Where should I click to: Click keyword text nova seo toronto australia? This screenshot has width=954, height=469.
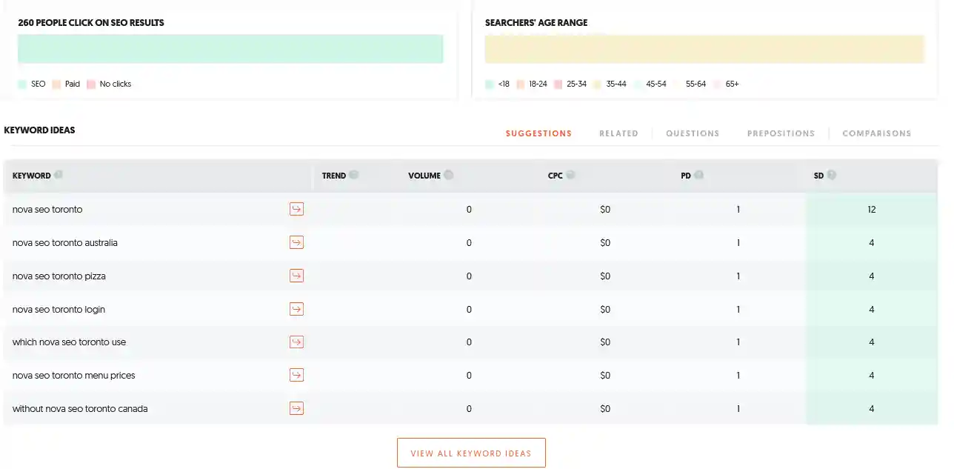click(65, 243)
